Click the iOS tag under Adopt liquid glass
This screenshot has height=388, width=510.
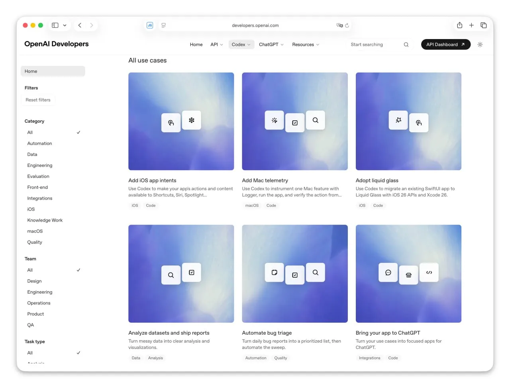click(362, 206)
